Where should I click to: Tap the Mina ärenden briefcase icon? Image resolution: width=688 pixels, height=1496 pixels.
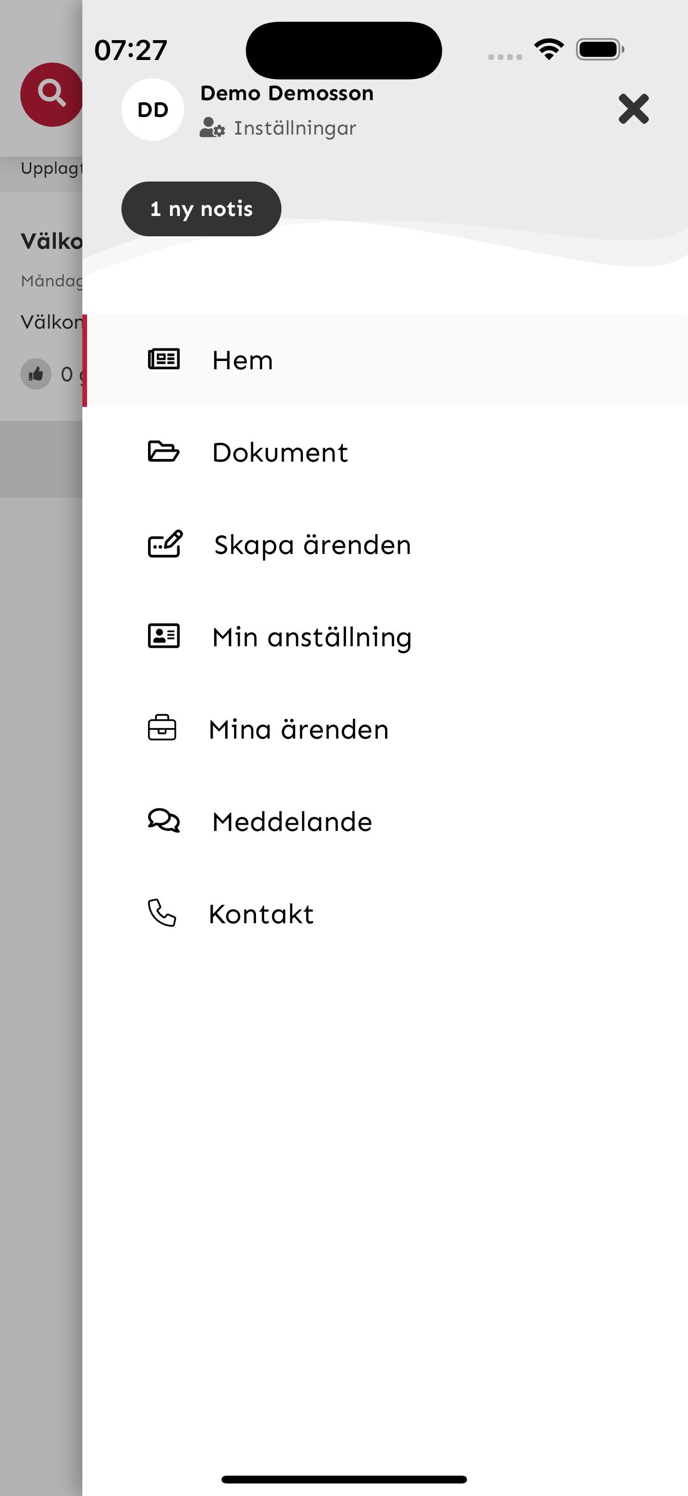[x=163, y=728]
